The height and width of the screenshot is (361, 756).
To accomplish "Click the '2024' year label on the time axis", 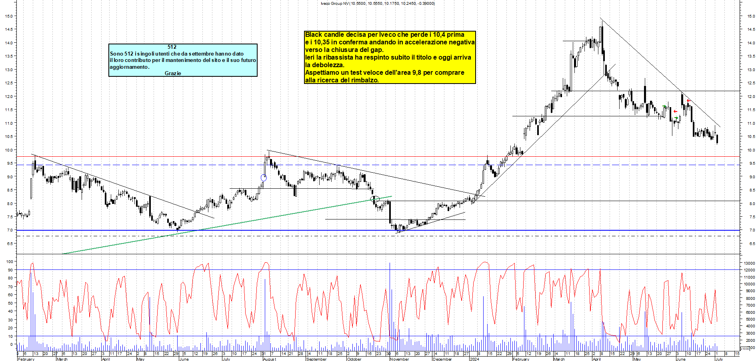I will click(474, 359).
